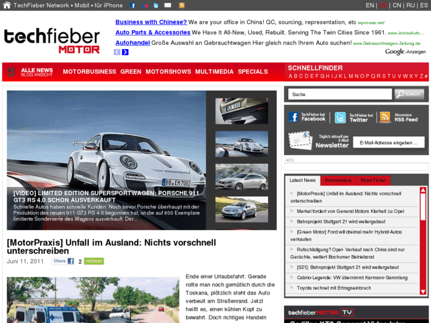Click the email envelope icon in top bar
Viewport: 431px width, 323px height.
tap(168, 5)
